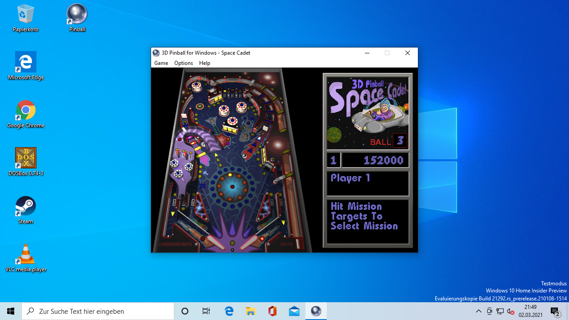Click the taskbar search box
Image resolution: width=569 pixels, height=320 pixels.
coord(98,311)
